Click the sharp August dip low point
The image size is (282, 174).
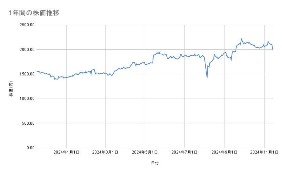coord(207,78)
